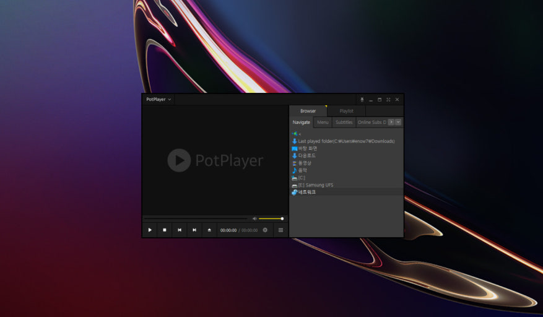Browse the [C:] drive

pos(346,177)
